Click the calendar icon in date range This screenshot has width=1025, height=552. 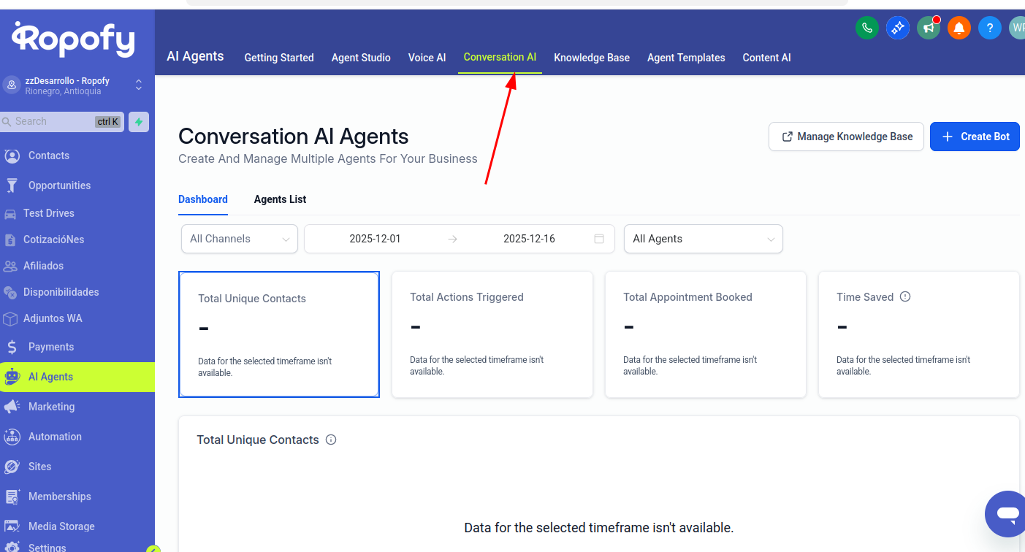[599, 239]
